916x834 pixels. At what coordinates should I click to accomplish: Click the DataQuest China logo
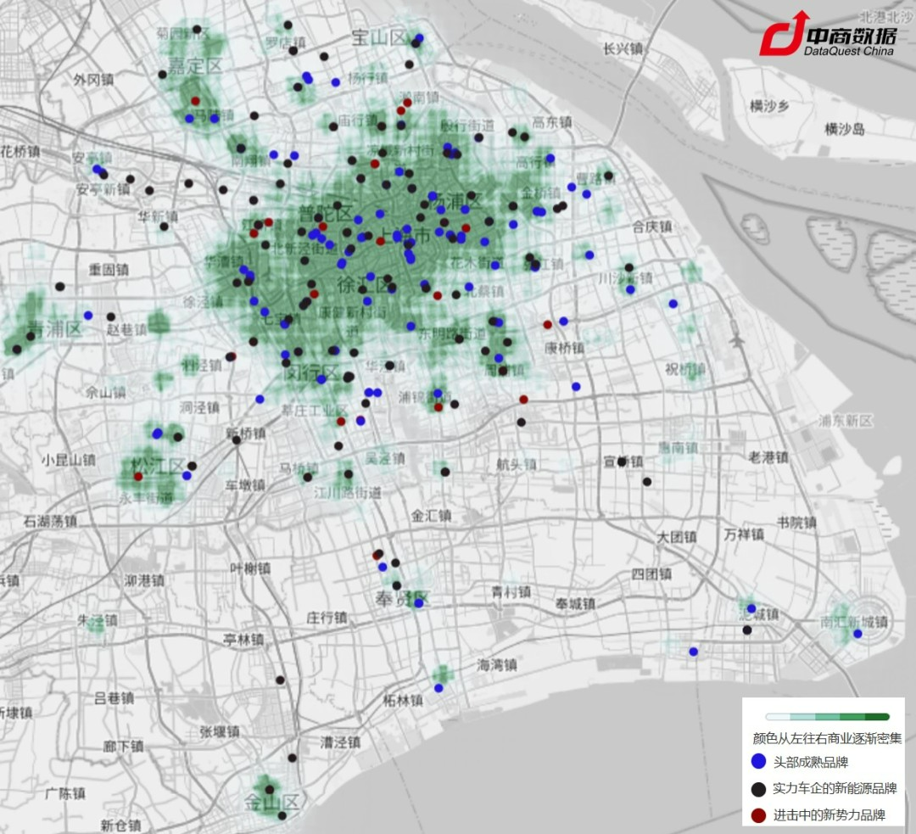pyautogui.click(x=827, y=35)
